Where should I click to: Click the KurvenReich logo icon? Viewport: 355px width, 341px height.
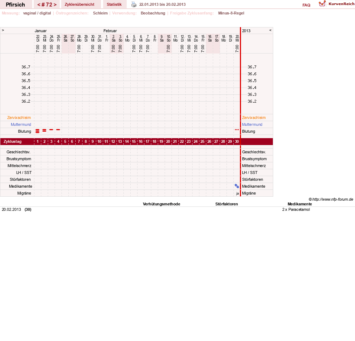[322, 4]
